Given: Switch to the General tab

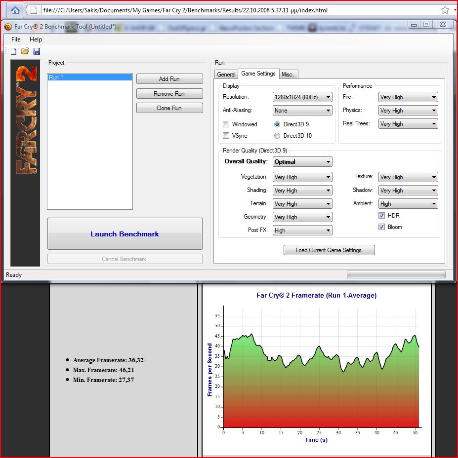Looking at the screenshot, I should point(226,75).
